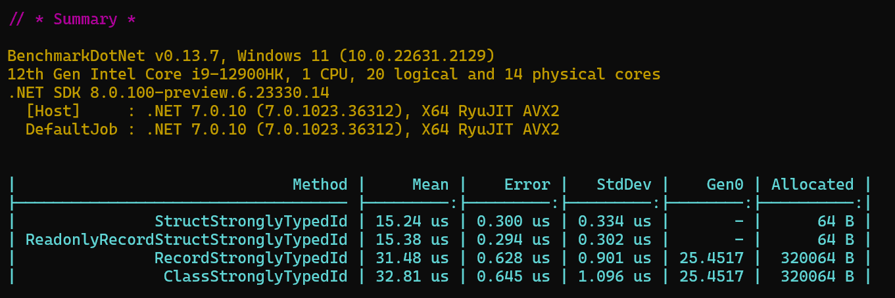
Task: Click the 1.096 us StdDev value
Action: point(614,276)
